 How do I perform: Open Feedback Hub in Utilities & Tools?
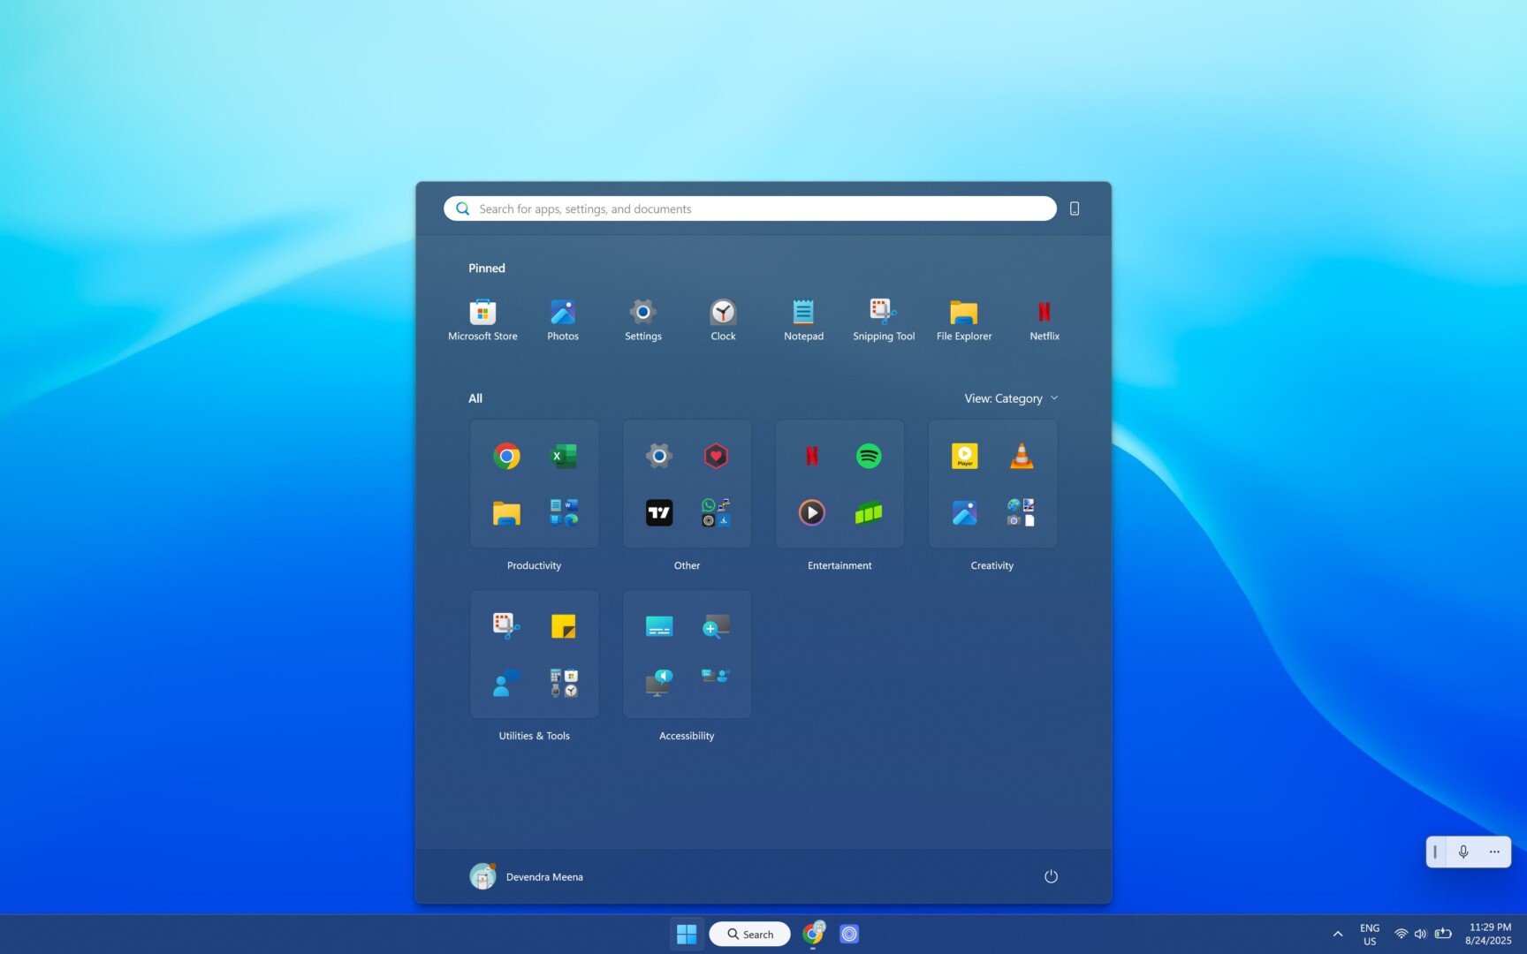[x=506, y=683]
